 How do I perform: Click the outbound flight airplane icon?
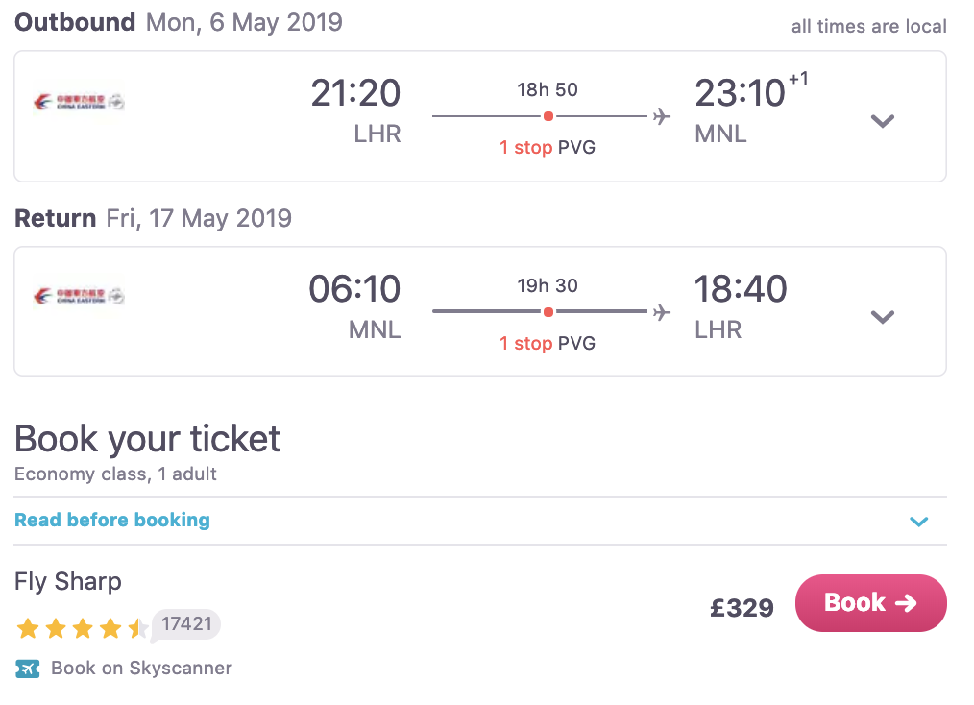(x=661, y=116)
